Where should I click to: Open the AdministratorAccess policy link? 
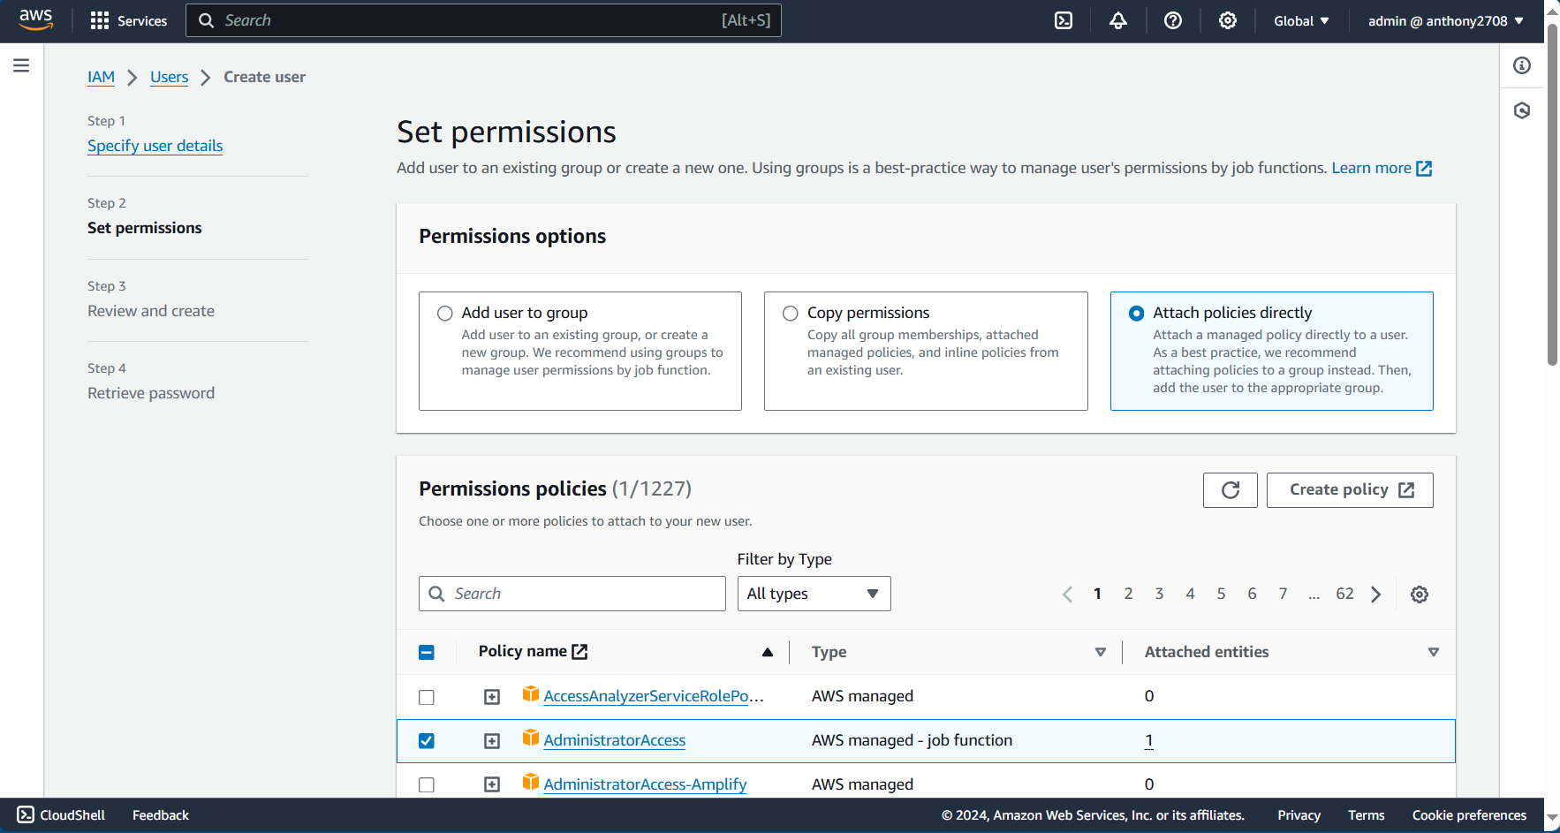pos(614,740)
